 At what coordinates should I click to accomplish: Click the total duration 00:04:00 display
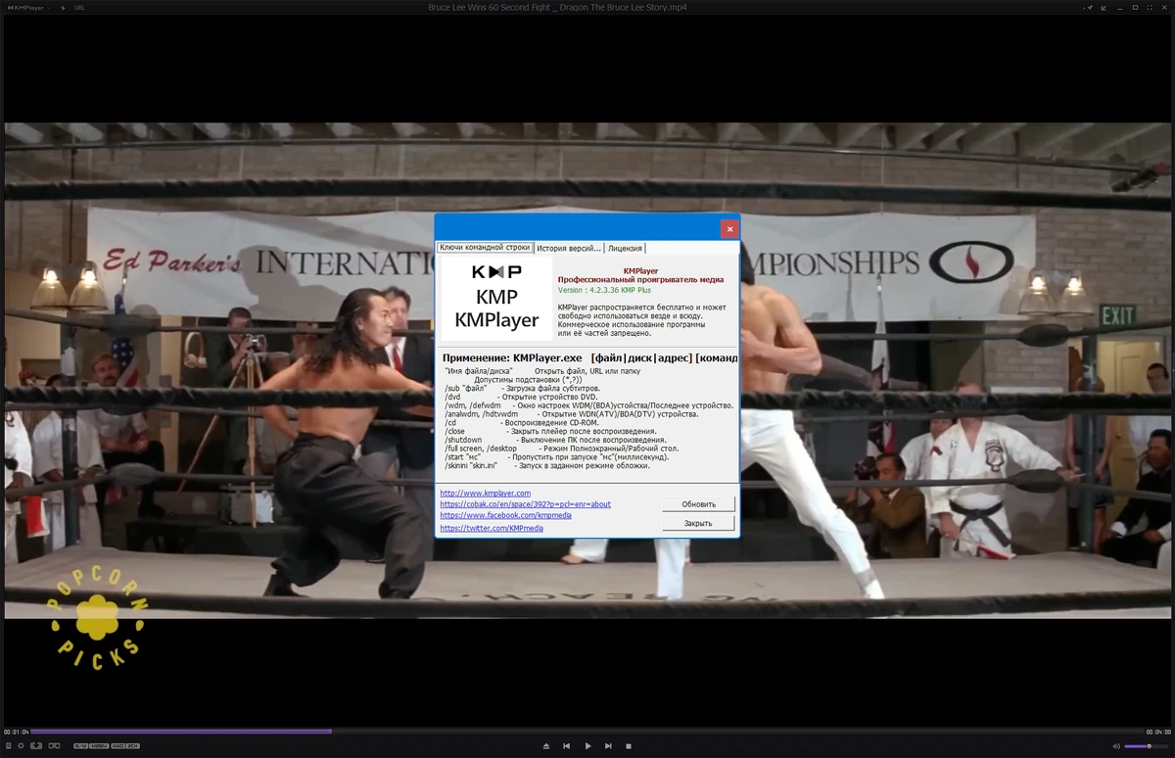tap(1158, 732)
